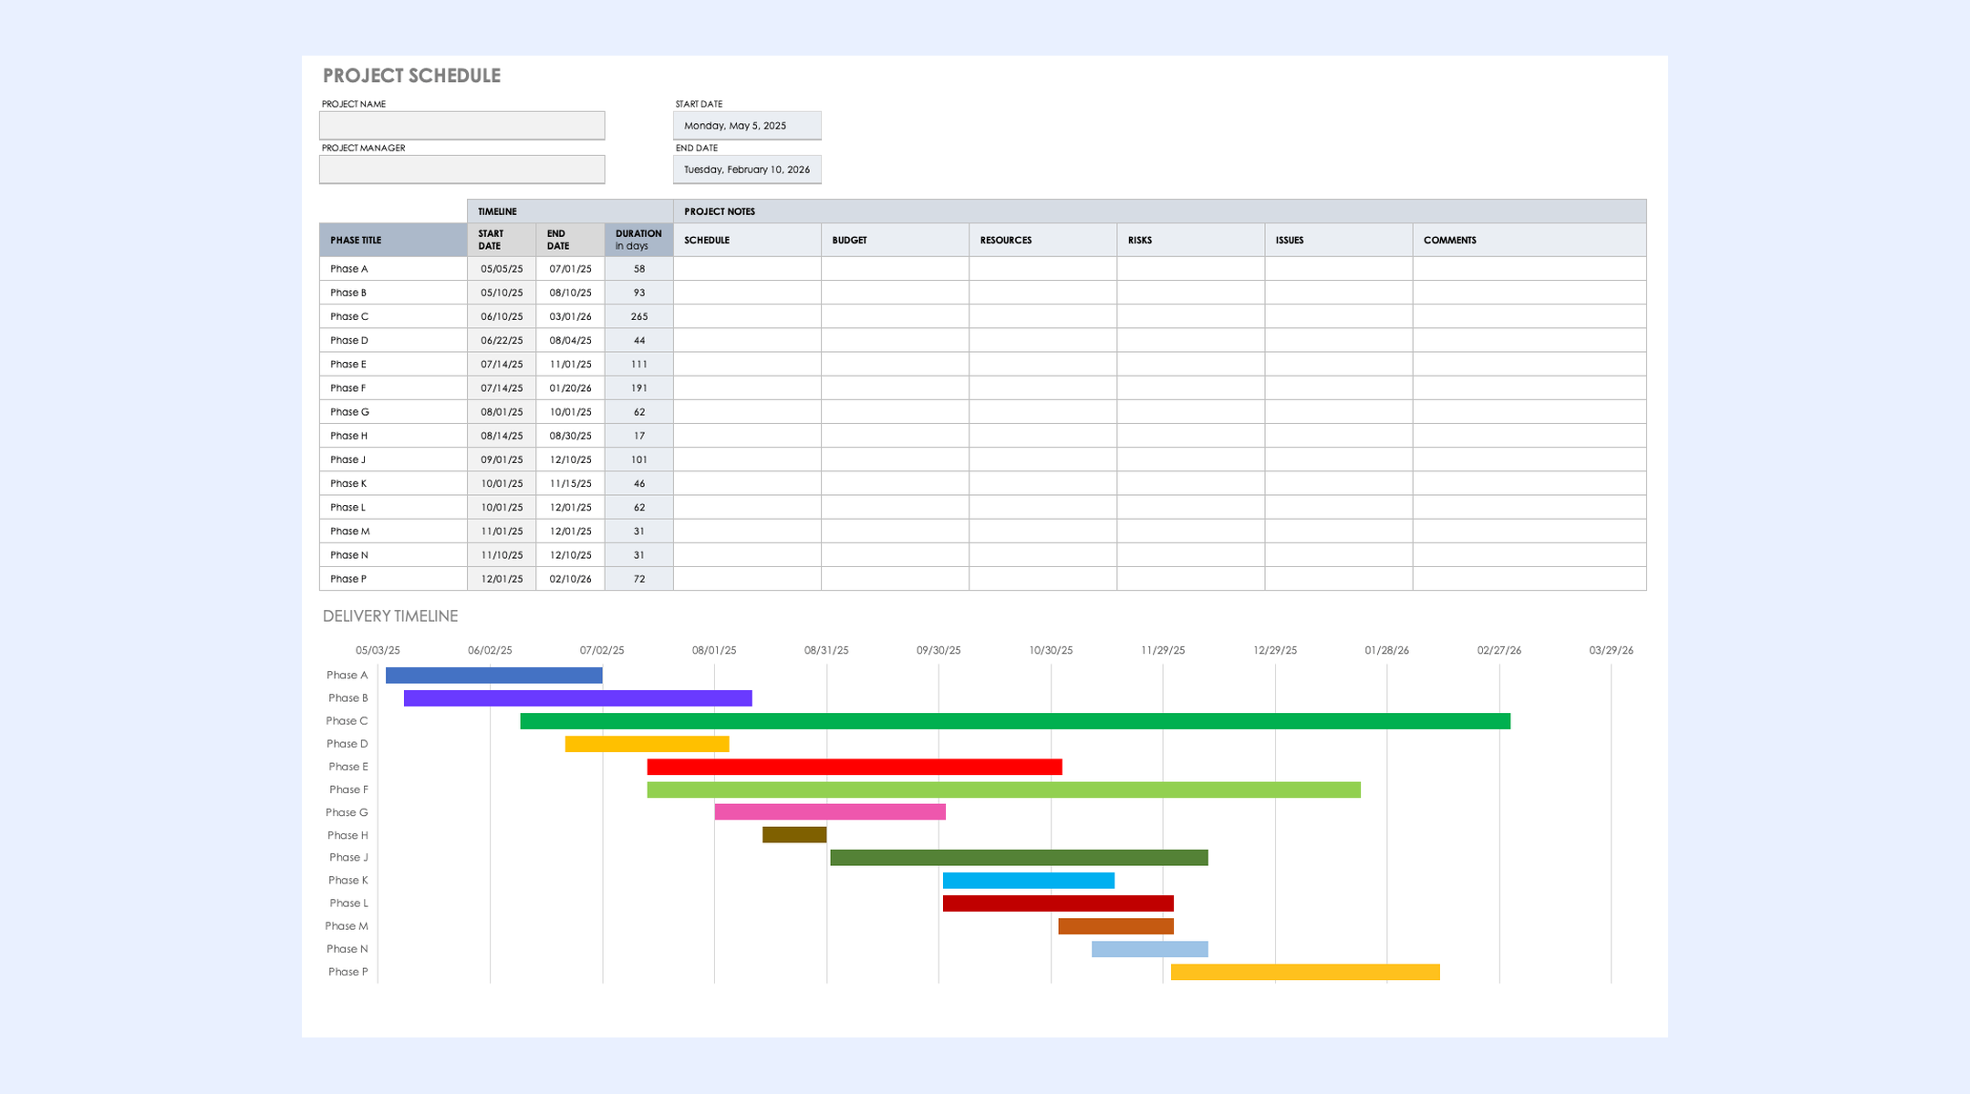The height and width of the screenshot is (1094, 1970).
Task: Click the dark green Phase J bar
Action: tap(1019, 857)
